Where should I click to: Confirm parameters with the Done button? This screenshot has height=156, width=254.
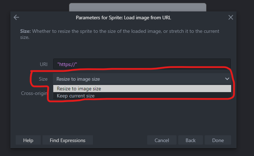click(218, 140)
